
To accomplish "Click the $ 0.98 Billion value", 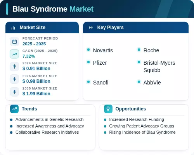I will (36, 81).
